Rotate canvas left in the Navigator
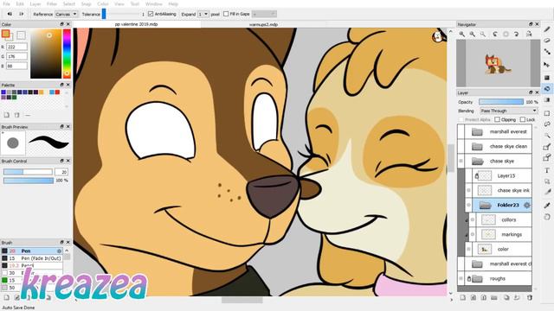Viewport: 554px width, 311px height. click(495, 34)
